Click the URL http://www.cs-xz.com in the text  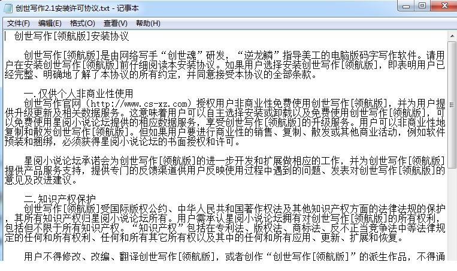pyautogui.click(x=139, y=104)
